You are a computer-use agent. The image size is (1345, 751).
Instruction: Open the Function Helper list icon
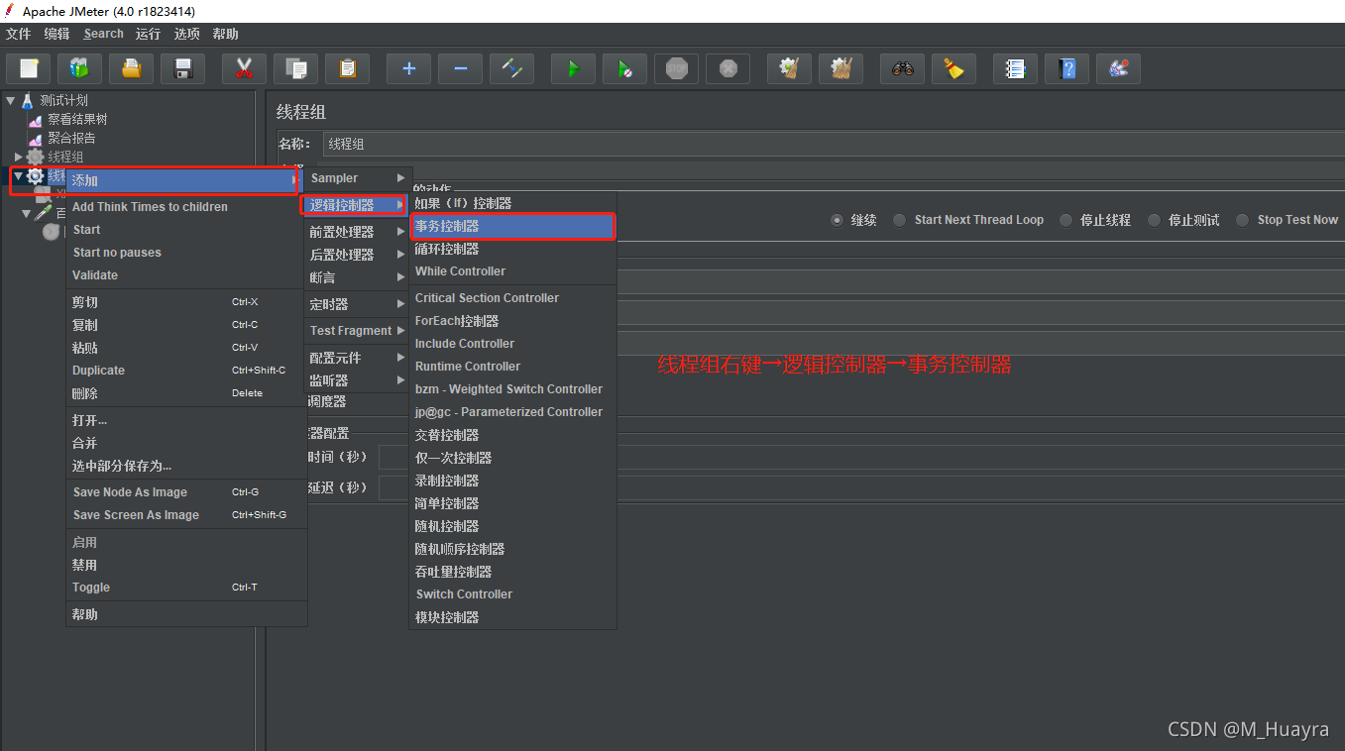(1015, 68)
